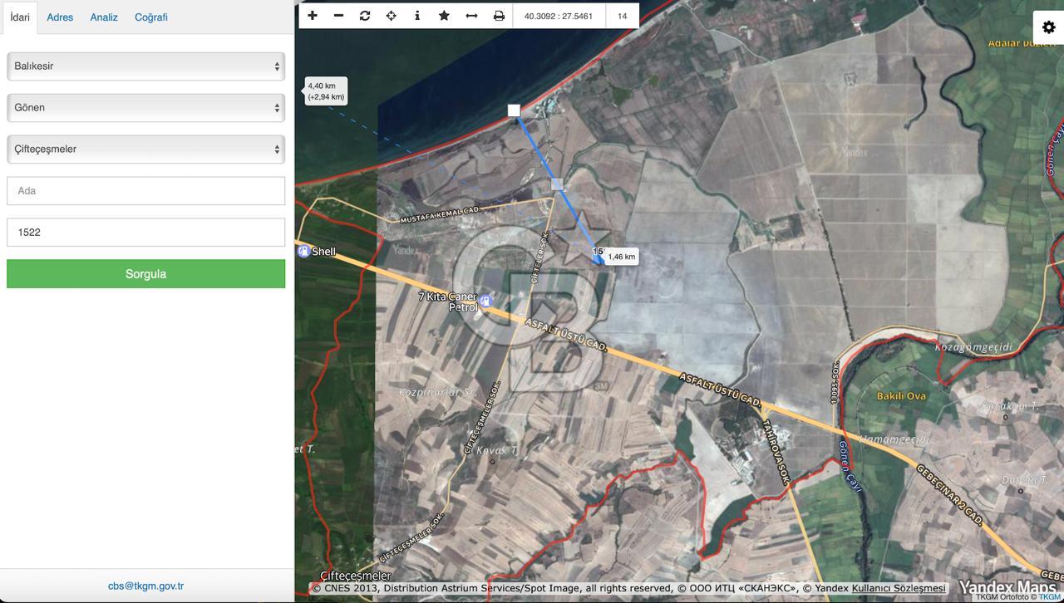
Task: Open the info tool icon
Action: click(x=417, y=16)
